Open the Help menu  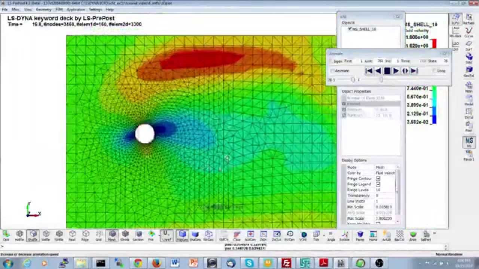110,9
